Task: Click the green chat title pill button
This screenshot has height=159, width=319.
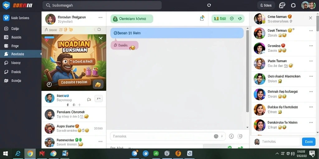Action: tap(132, 19)
